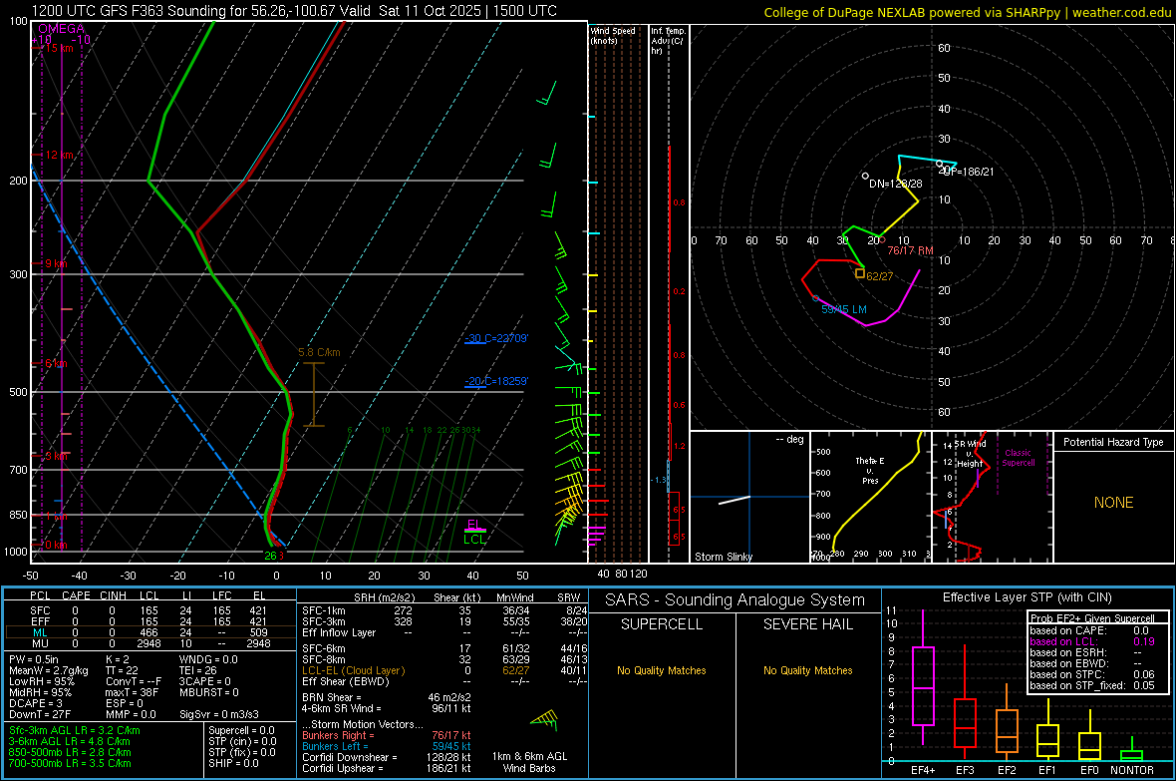The image size is (1176, 781).
Task: Click the SHIP = 0.0 value
Action: point(233,764)
